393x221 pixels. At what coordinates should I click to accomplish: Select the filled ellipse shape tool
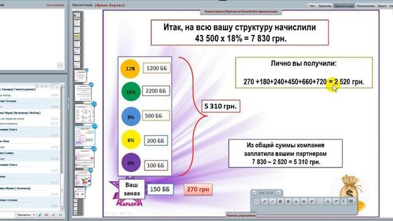click(x=288, y=201)
